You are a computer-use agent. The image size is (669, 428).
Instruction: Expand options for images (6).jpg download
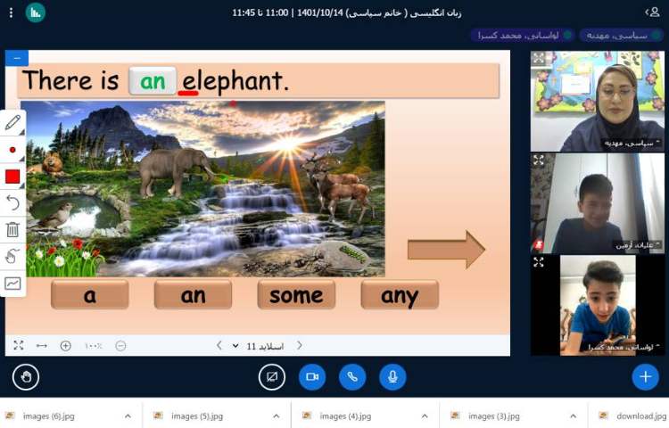pos(128,416)
